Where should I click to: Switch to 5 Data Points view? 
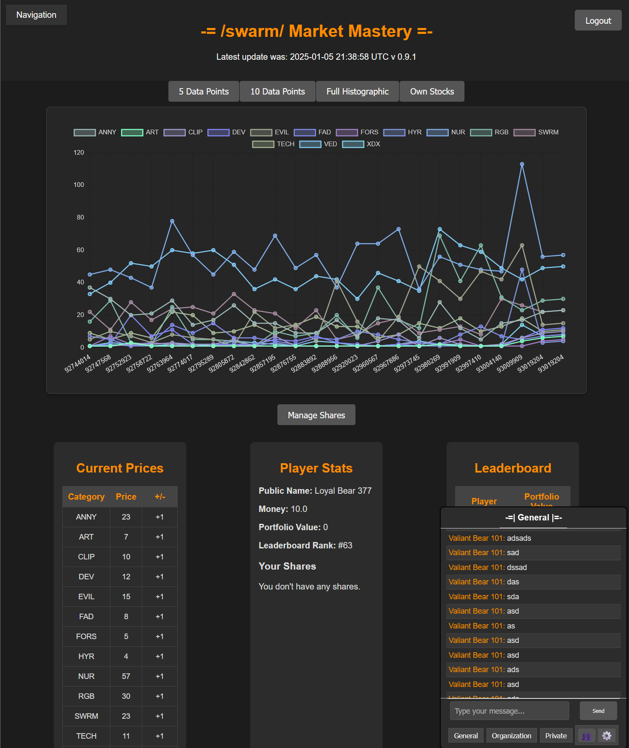click(x=204, y=92)
